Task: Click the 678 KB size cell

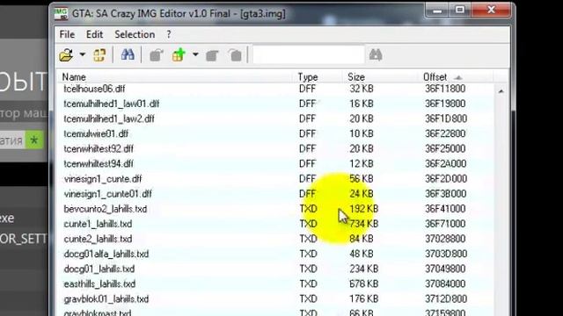Action: (x=363, y=284)
